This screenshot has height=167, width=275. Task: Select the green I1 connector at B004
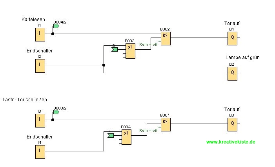[111, 136]
